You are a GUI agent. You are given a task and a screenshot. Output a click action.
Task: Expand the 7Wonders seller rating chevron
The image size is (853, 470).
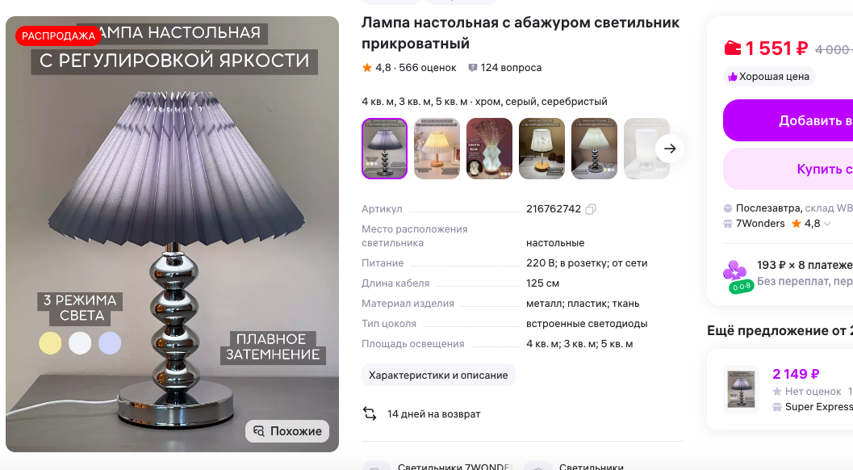pos(827,224)
